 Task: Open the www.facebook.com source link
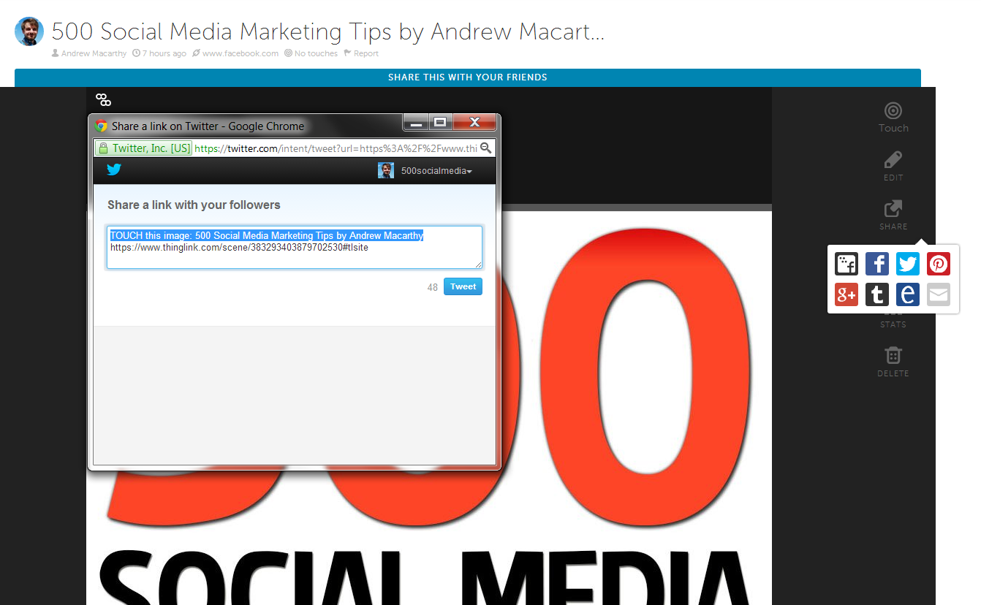pos(240,53)
